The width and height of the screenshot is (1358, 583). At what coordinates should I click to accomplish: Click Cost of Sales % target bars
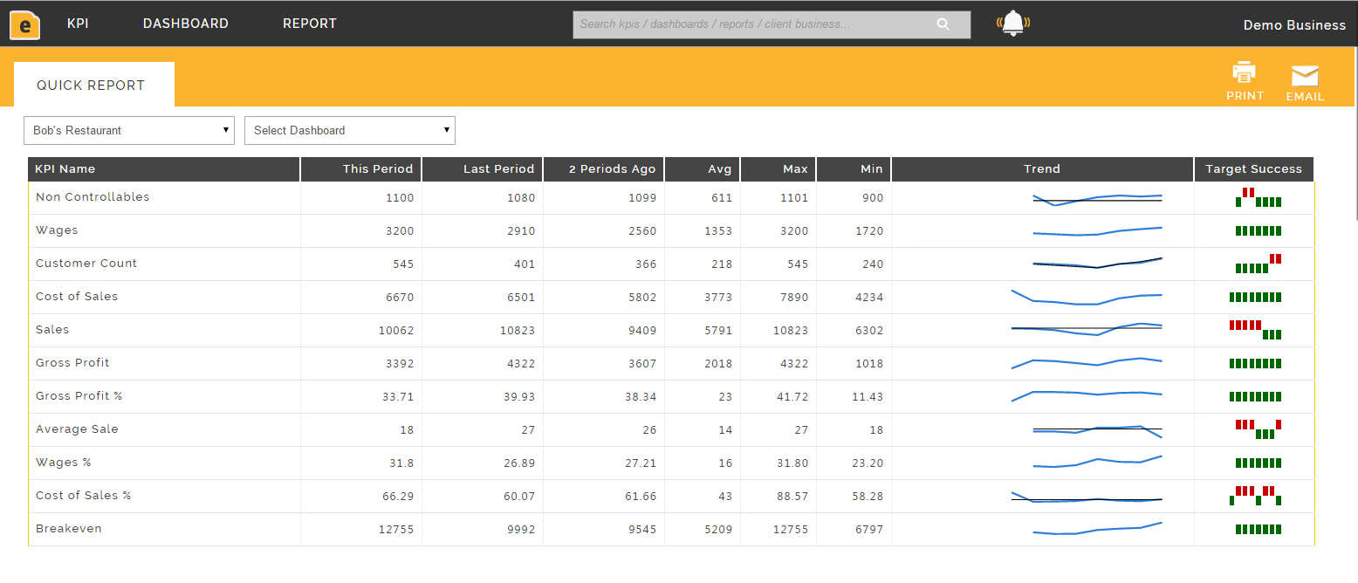pyautogui.click(x=1255, y=496)
